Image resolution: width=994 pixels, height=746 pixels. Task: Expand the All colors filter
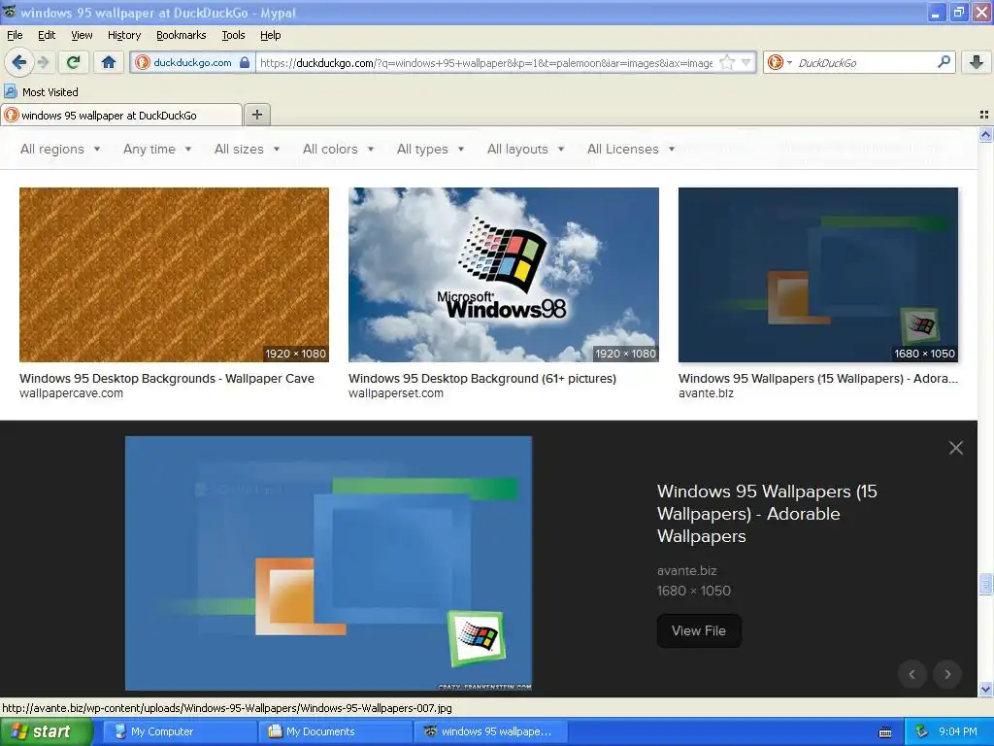coord(339,149)
